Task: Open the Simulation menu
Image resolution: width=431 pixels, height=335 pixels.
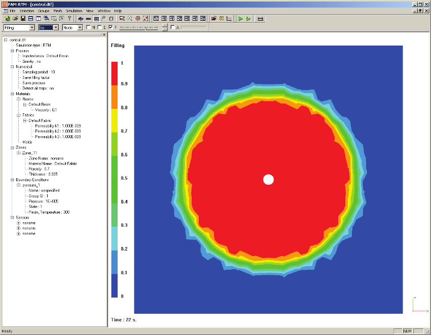Action: point(74,11)
